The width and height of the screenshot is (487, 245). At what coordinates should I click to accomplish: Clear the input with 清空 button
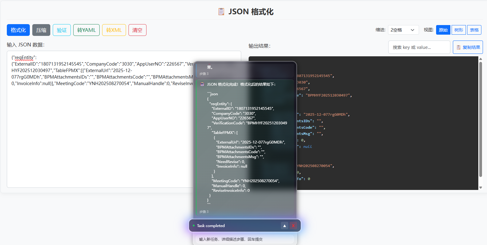[x=137, y=30]
